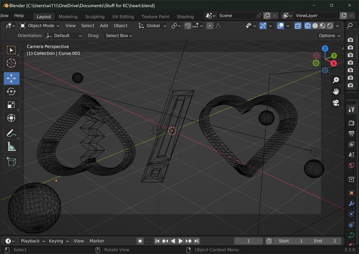This screenshot has width=359, height=254.
Task: Click the Y axis on navigation gizmo
Action: 334,56
